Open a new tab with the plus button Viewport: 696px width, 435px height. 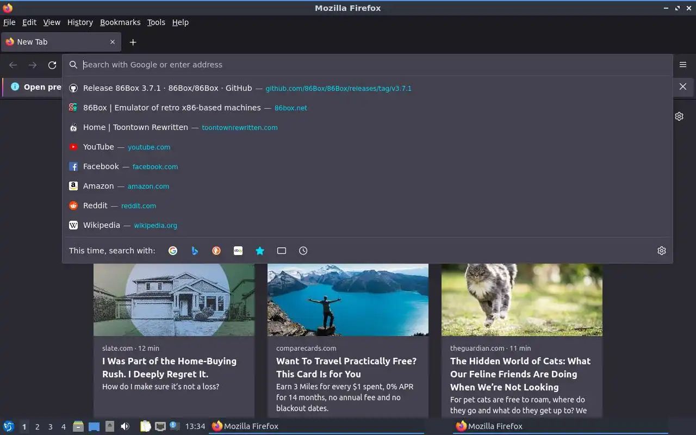coord(133,42)
